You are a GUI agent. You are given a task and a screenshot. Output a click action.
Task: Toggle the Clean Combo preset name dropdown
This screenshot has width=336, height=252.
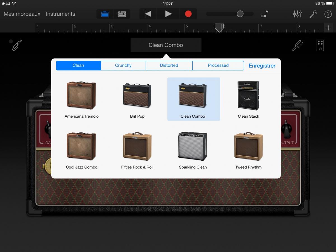(166, 45)
